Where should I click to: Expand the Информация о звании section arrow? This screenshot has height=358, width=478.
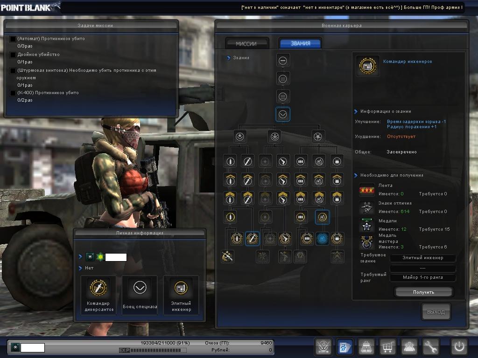tap(356, 112)
